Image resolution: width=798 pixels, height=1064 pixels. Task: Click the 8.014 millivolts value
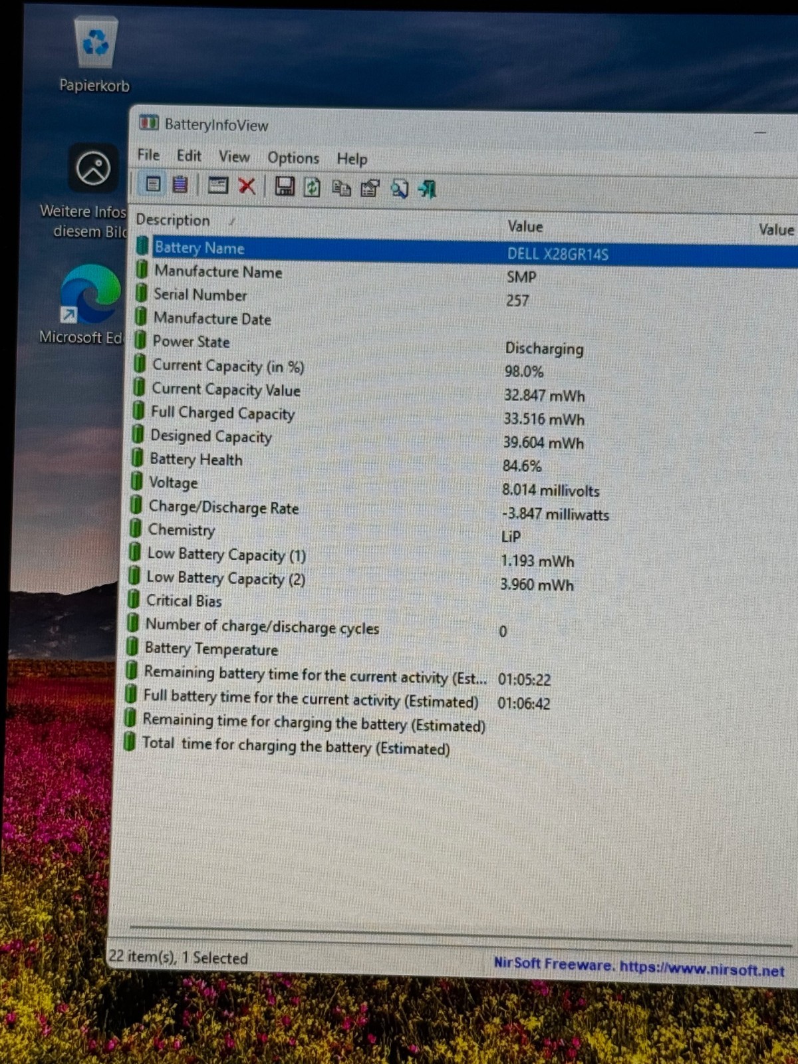(551, 491)
